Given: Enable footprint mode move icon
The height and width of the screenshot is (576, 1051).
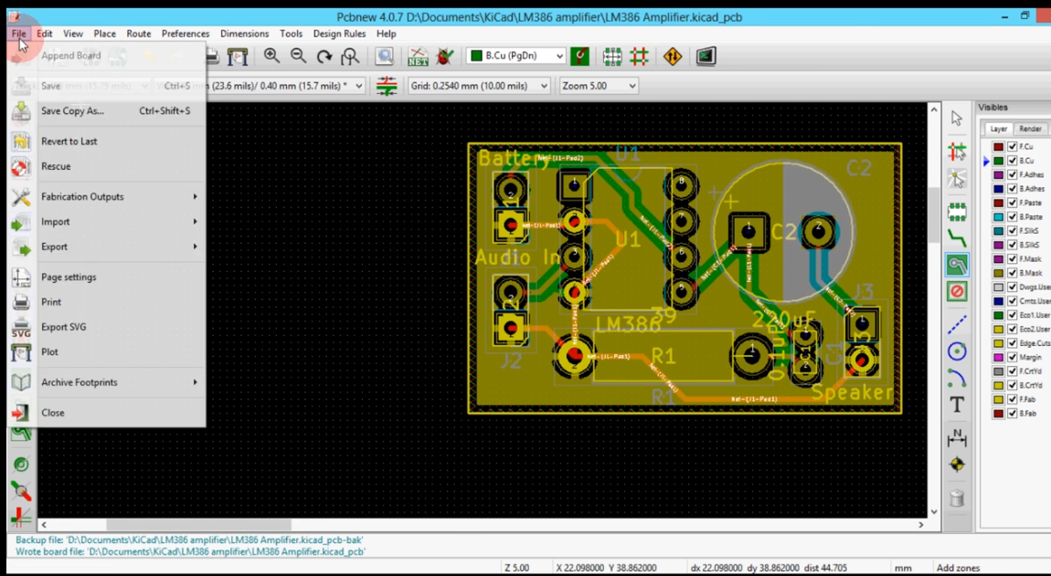Looking at the screenshot, I should tap(612, 57).
